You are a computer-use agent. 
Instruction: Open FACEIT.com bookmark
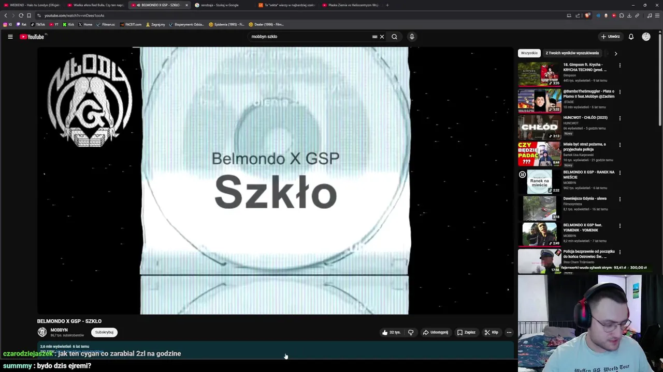(131, 24)
